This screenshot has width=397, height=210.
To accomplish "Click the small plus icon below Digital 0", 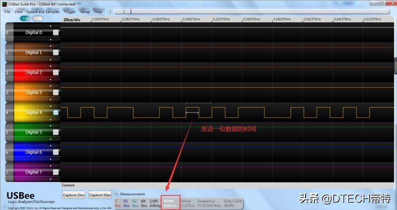I will (50, 39).
